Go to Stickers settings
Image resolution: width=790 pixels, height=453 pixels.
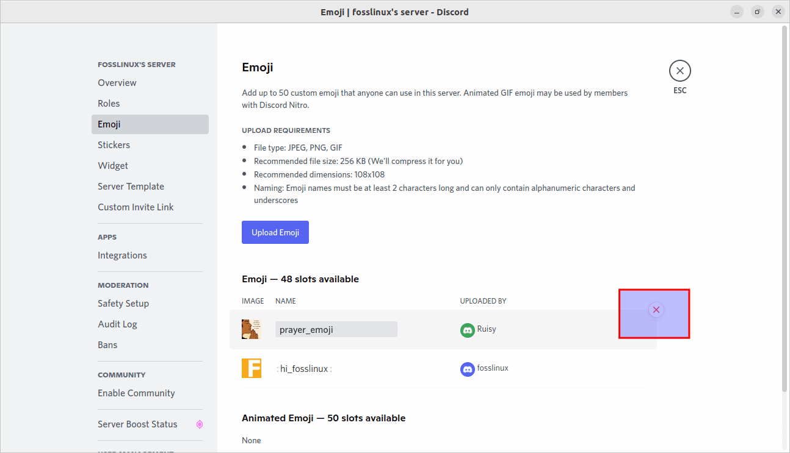150,145
